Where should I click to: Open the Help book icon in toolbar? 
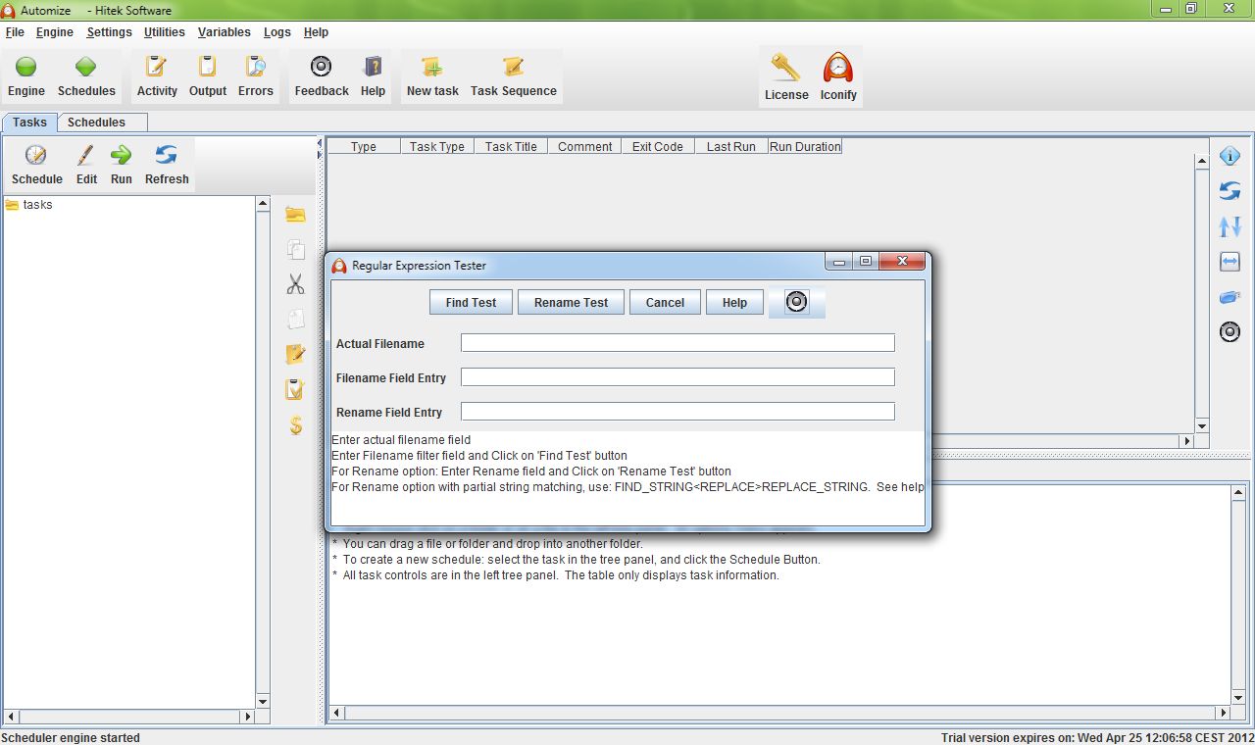[373, 76]
